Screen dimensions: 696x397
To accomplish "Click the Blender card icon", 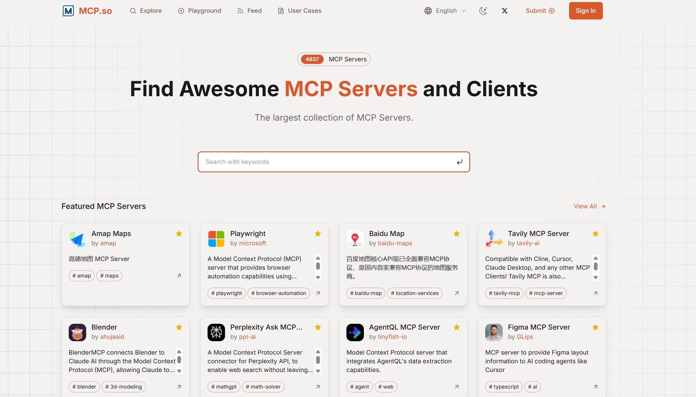I will [77, 332].
